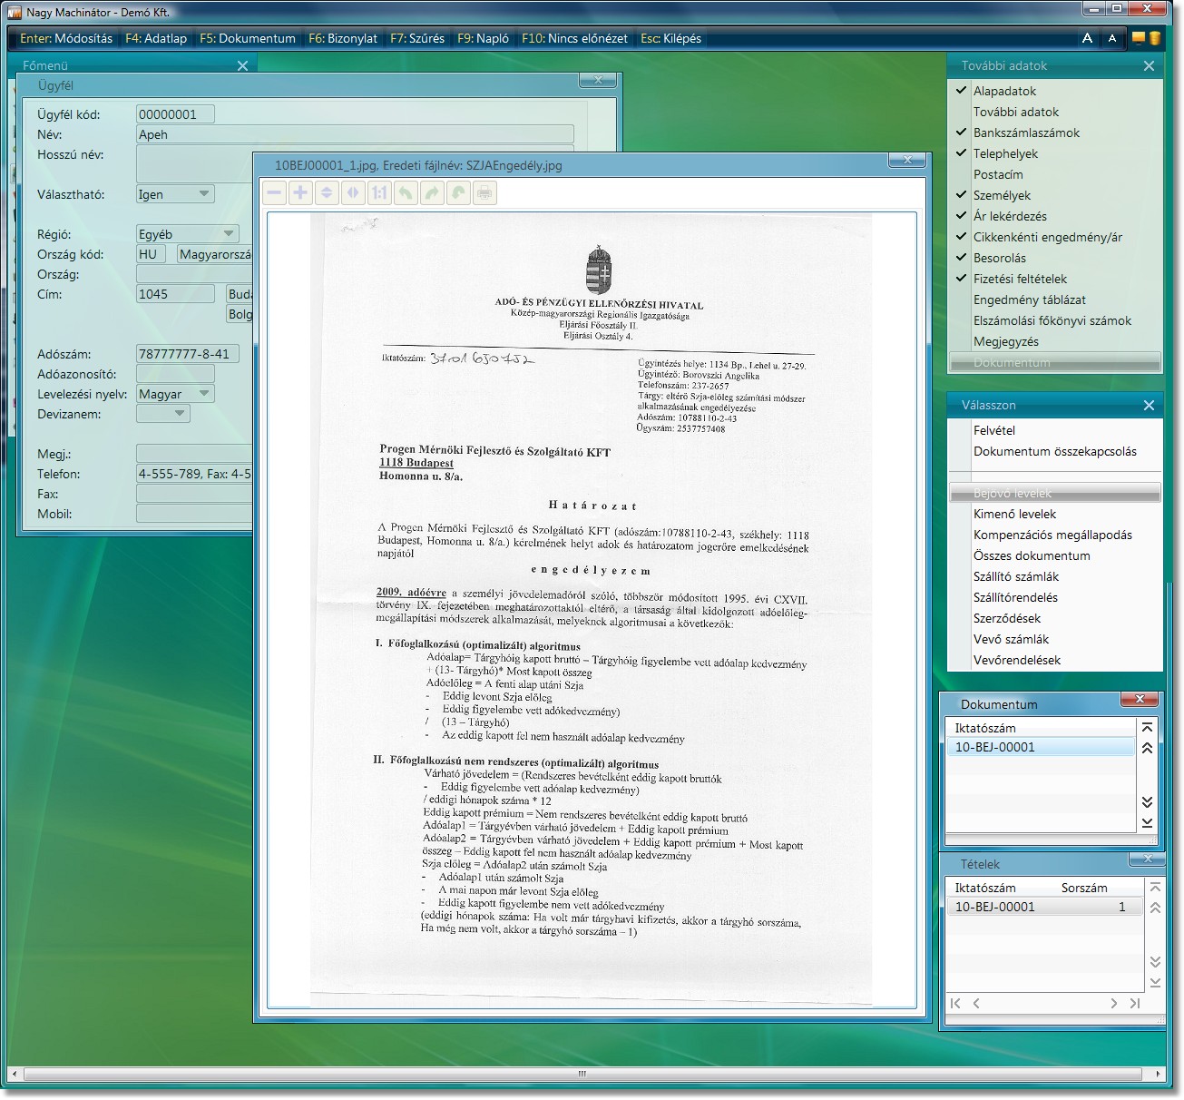Open the Devizanem combo box
The image size is (1184, 1100).
(x=180, y=414)
